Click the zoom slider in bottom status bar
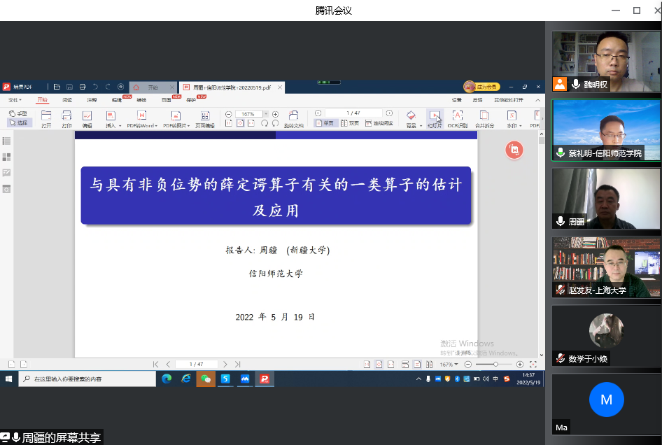Screen dimensions: 662x445 (496, 365)
